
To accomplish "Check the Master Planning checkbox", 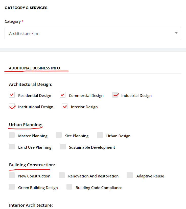I will [12, 135].
